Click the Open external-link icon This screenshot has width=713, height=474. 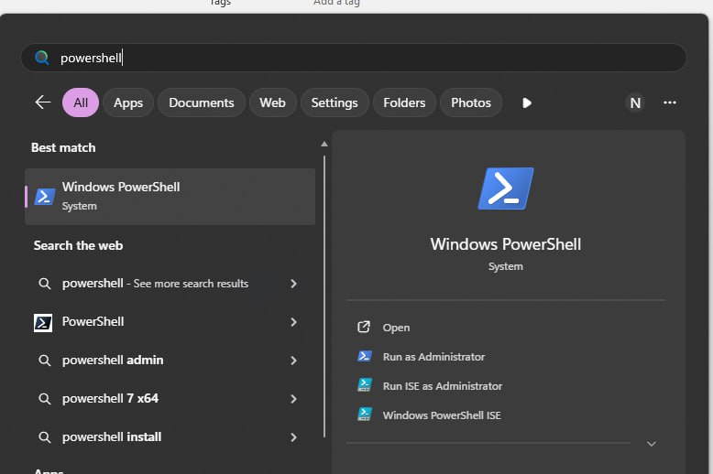[364, 327]
